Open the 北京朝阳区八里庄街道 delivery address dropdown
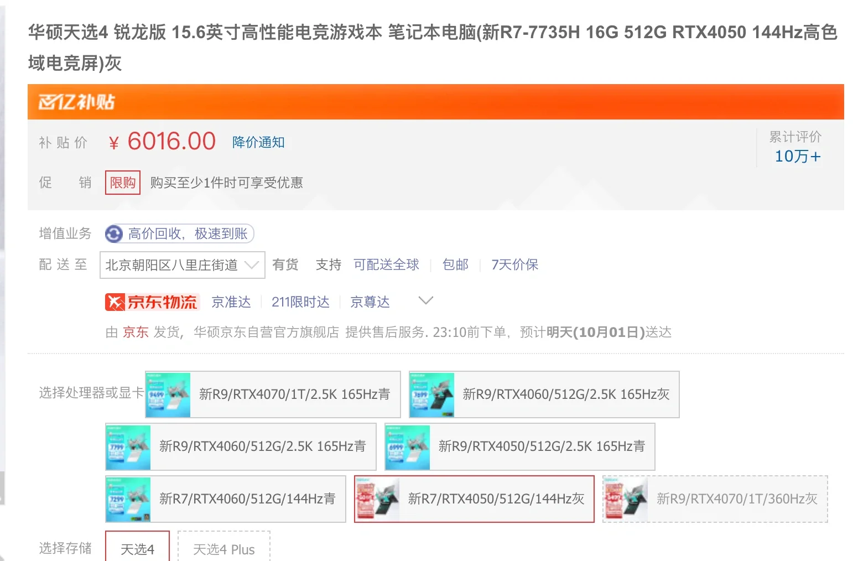 click(183, 265)
